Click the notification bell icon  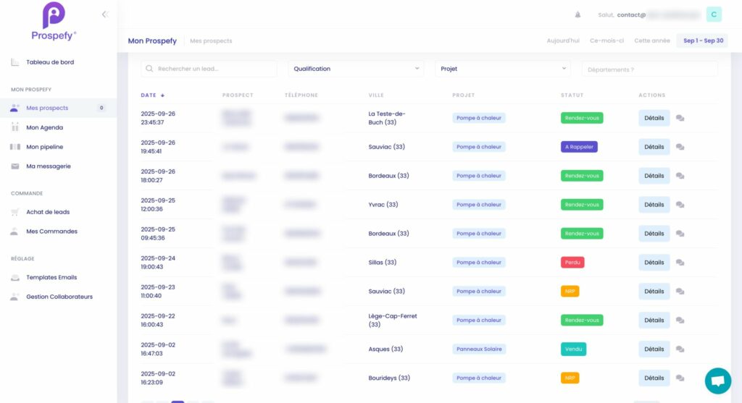click(578, 14)
